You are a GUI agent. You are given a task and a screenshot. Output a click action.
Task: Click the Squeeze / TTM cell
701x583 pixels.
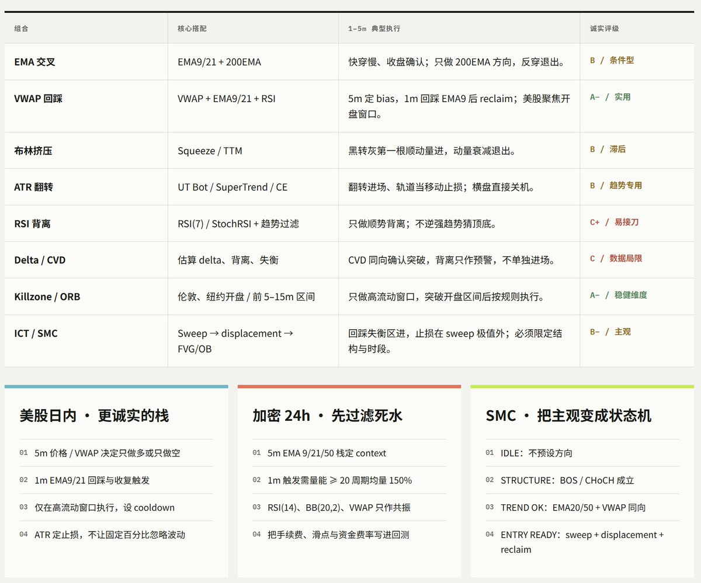210,151
